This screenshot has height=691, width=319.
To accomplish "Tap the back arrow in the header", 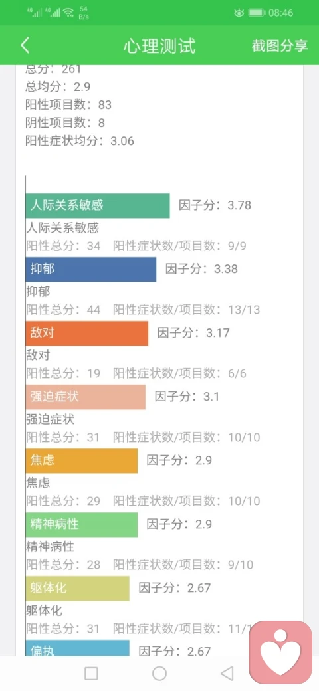I will [25, 45].
